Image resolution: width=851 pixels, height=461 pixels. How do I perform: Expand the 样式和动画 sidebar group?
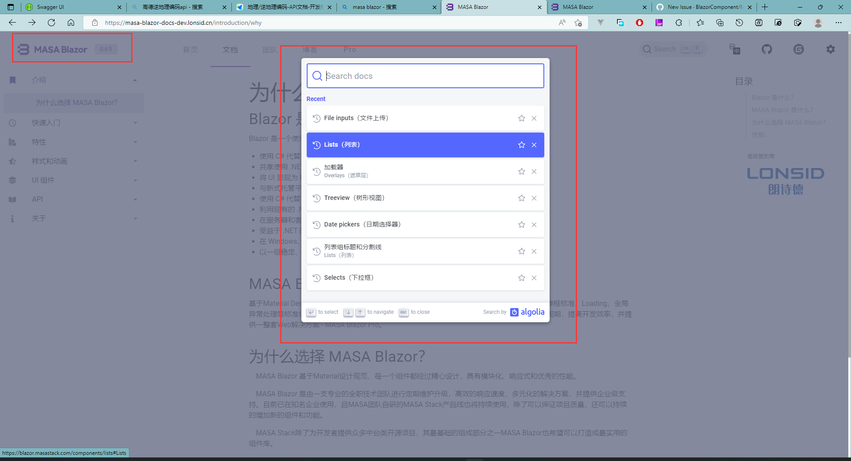73,161
